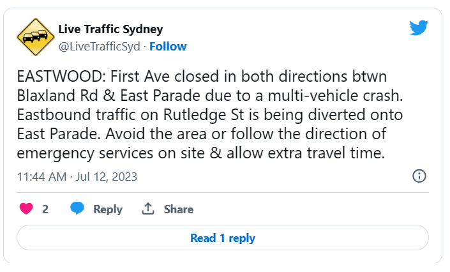Viewport: 450px width, 272px height.
Task: Open the Live Traffic Sydney display name
Action: 110,29
